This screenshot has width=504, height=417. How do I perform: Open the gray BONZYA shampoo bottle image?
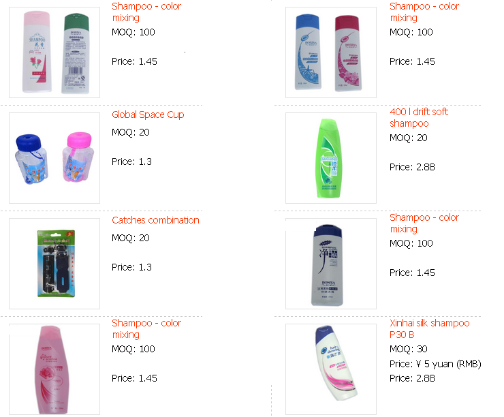331,264
